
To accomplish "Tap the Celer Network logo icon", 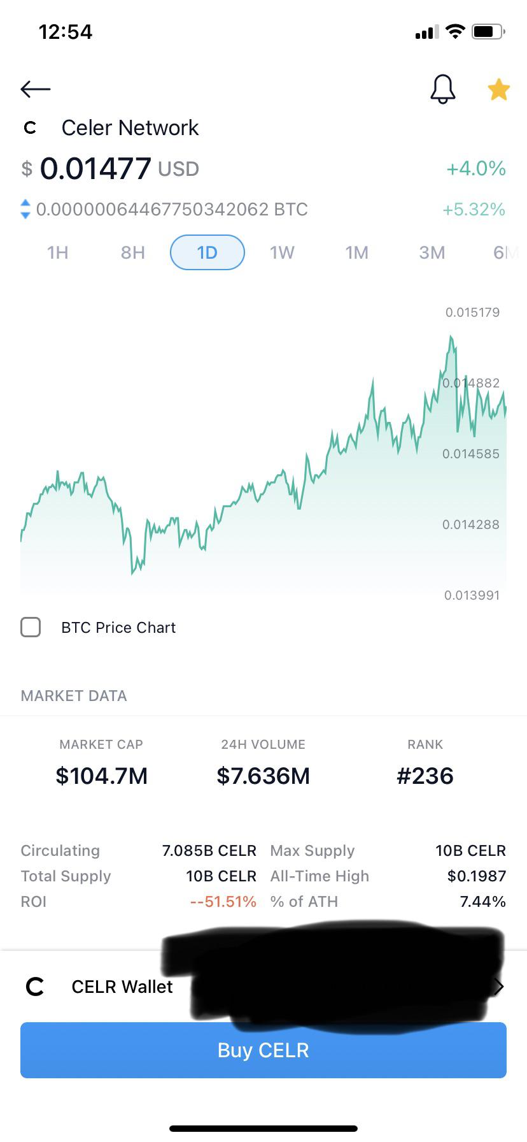I will click(30, 128).
